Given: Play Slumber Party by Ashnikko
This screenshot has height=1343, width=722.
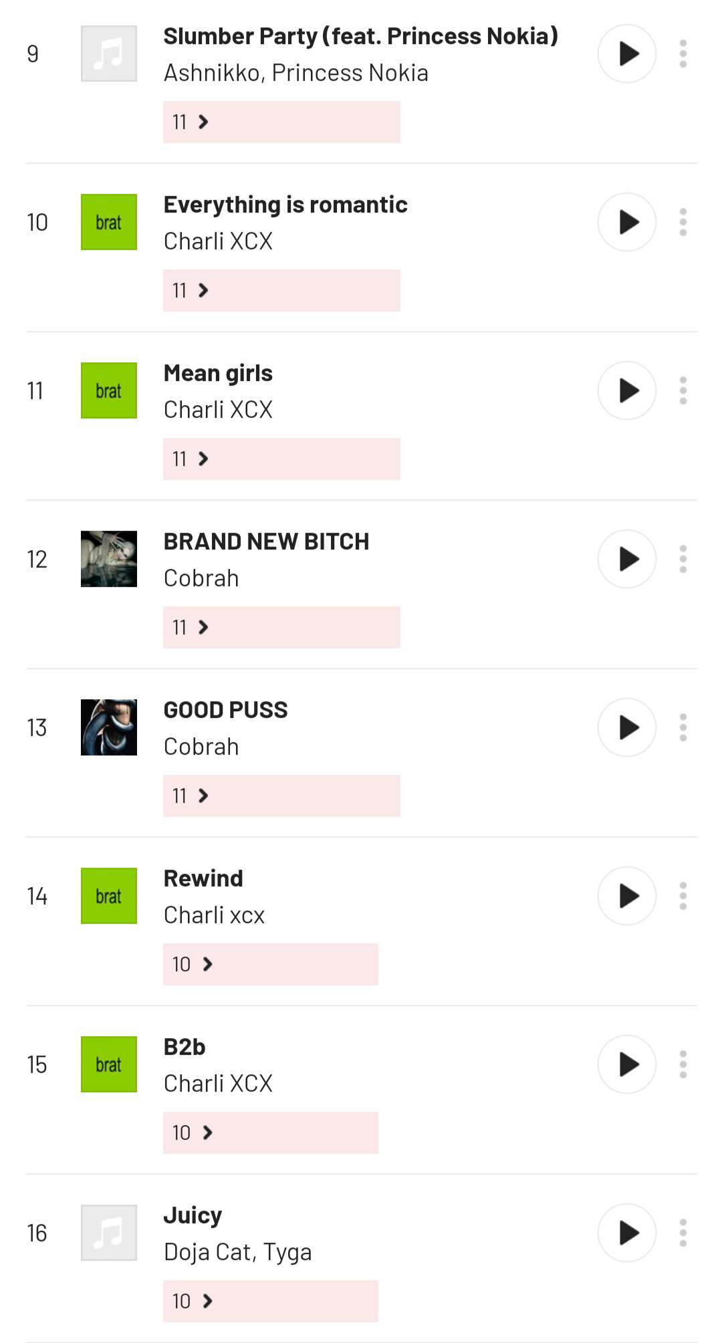Looking at the screenshot, I should coord(626,53).
